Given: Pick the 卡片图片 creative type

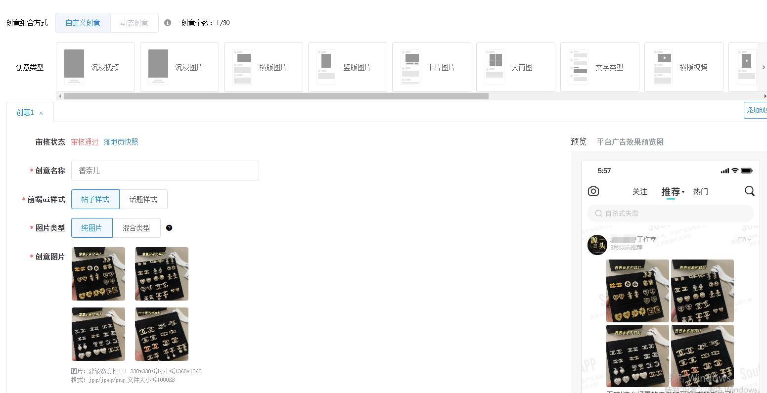Looking at the screenshot, I should pyautogui.click(x=432, y=67).
